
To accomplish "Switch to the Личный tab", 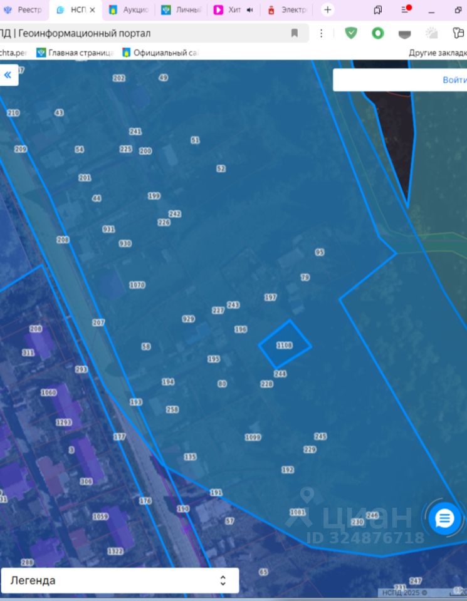I will [x=181, y=10].
